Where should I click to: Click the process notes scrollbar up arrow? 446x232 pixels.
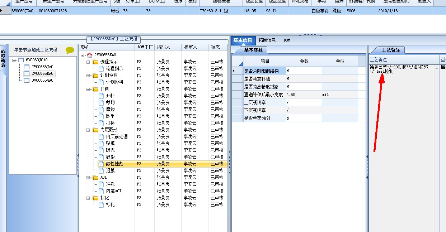[x=437, y=68]
